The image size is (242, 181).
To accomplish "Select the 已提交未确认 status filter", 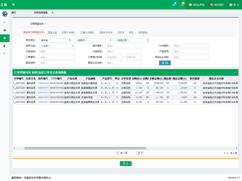I will (x=68, y=32).
